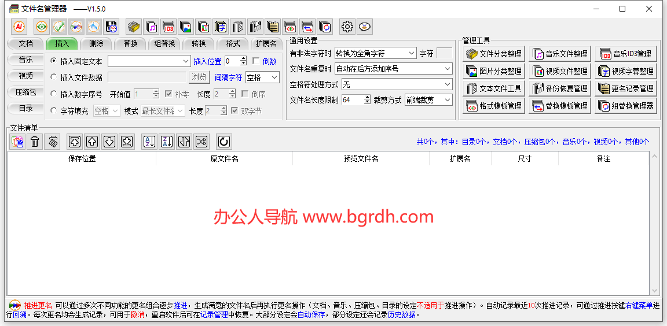Click the 音乐ID3管理 button
667x326 pixels.
pos(626,54)
